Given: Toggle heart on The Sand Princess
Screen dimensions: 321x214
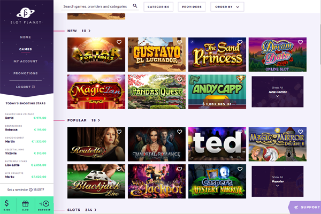Looking at the screenshot, I should [240, 42].
